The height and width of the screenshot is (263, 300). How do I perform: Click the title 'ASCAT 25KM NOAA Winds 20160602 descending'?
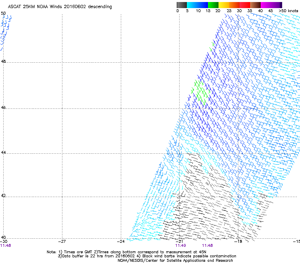click(x=60, y=7)
